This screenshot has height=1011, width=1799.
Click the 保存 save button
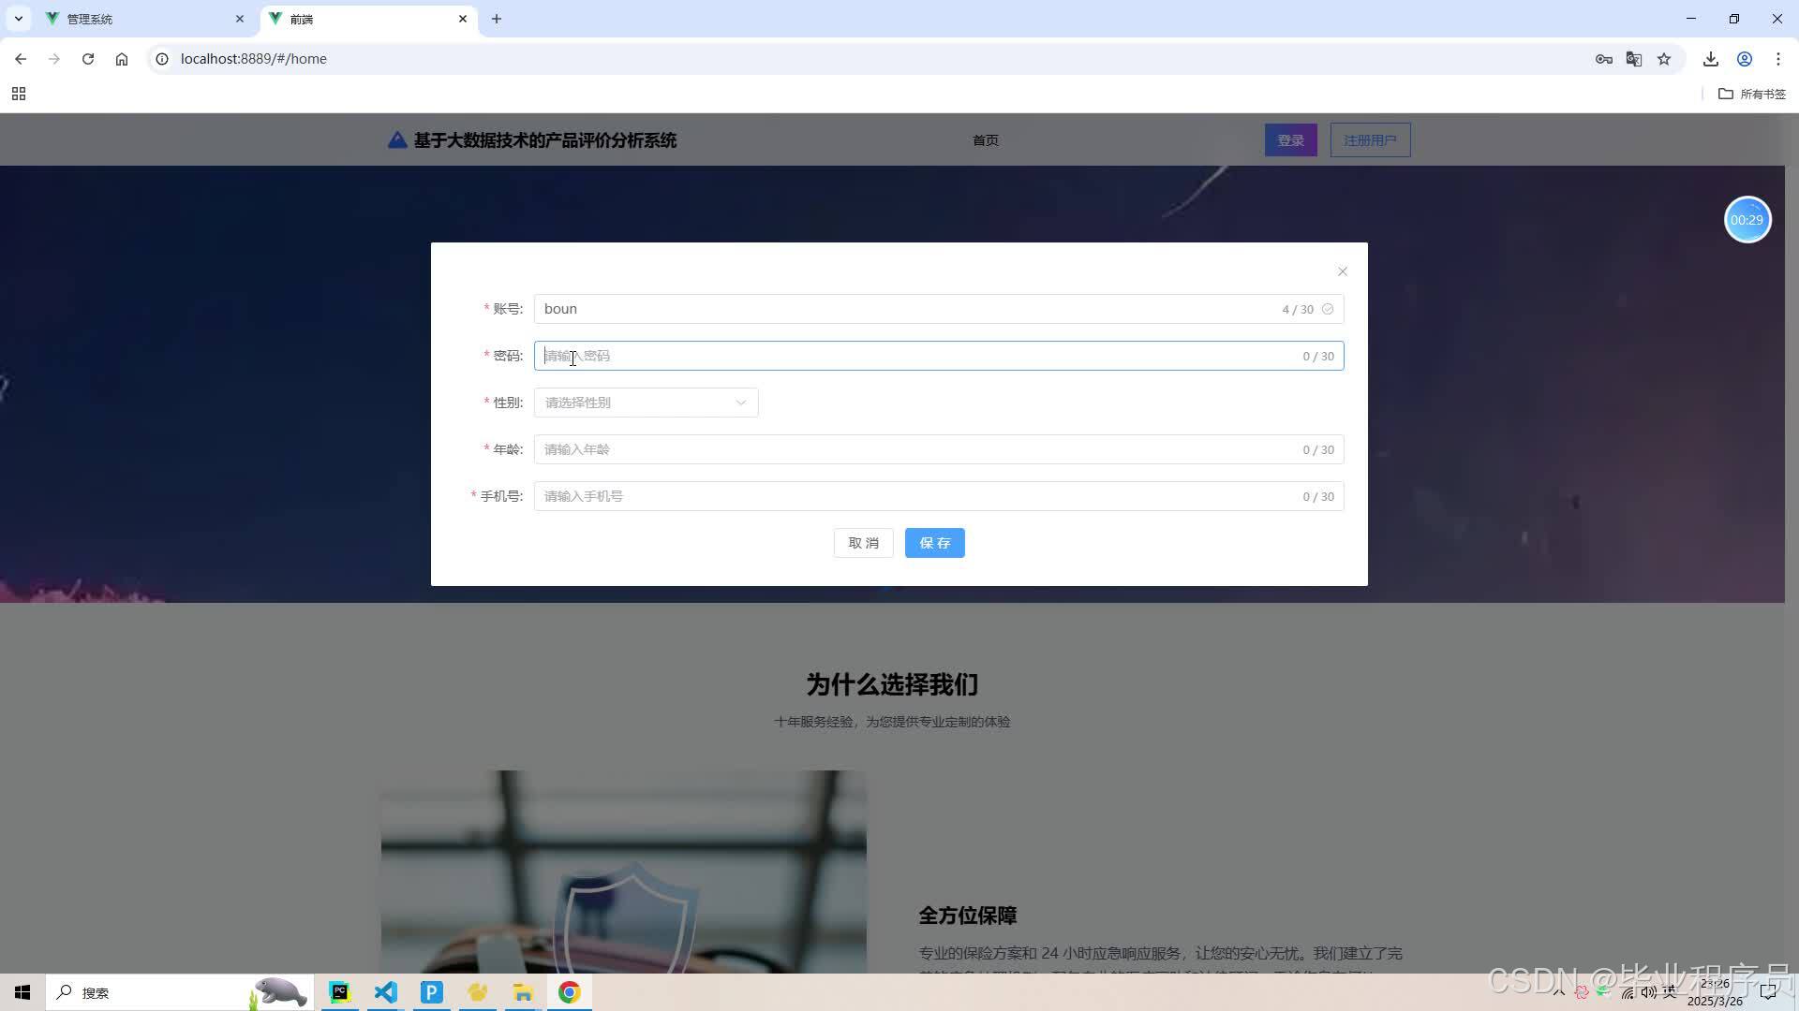(934, 543)
